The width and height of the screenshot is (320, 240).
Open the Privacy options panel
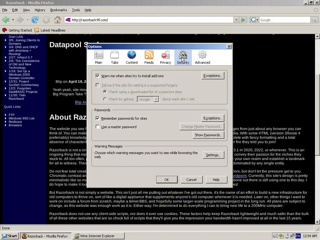166,57
